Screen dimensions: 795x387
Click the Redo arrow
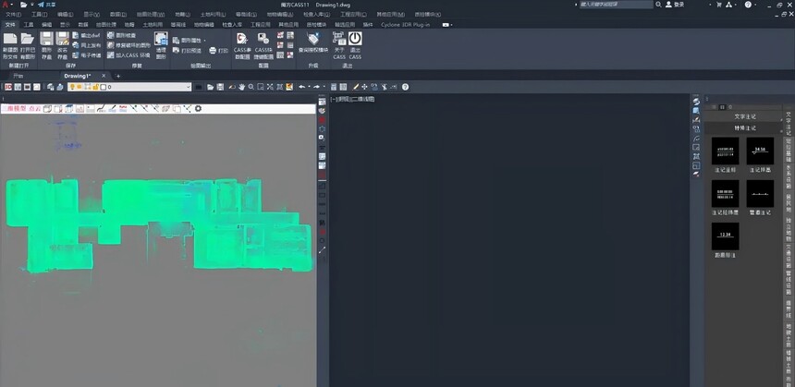point(316,87)
